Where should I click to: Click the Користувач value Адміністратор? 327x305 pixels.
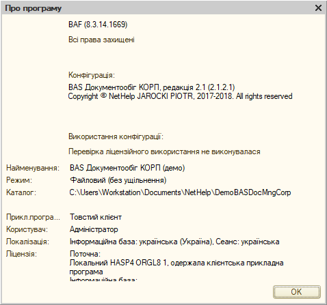(94, 229)
